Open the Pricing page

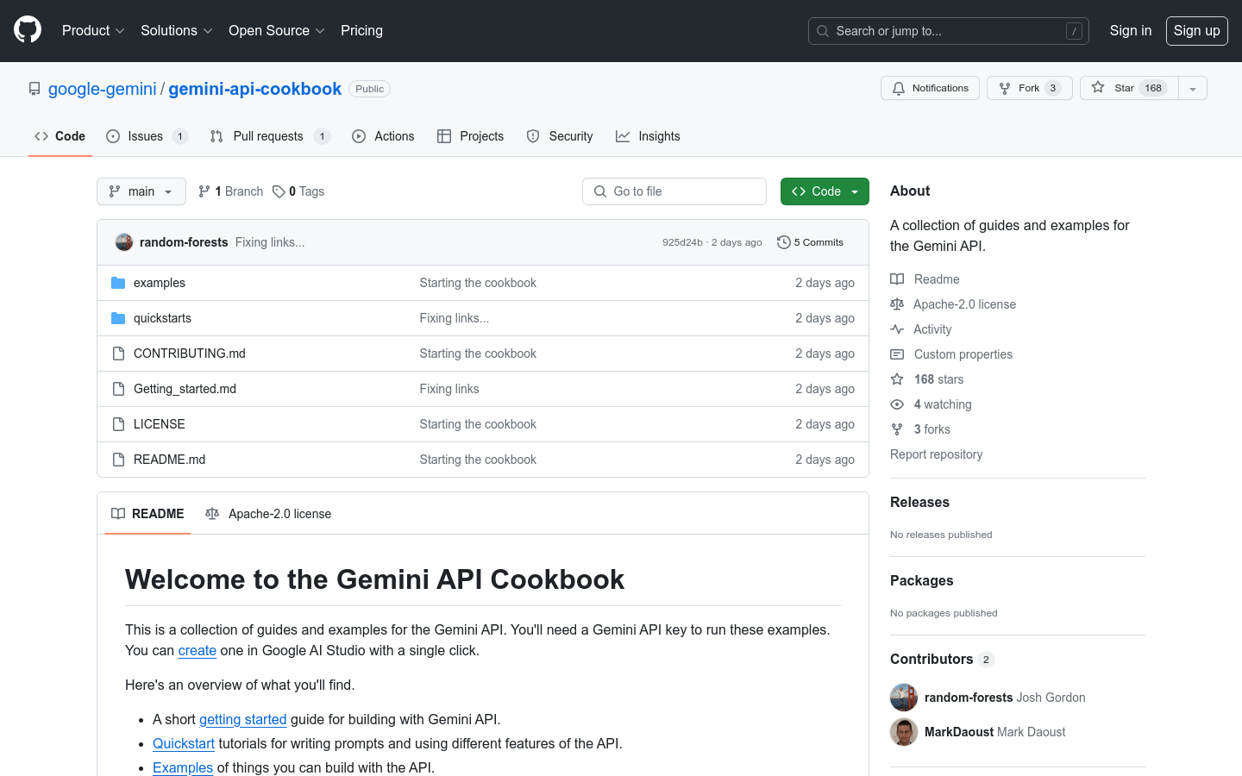click(361, 30)
